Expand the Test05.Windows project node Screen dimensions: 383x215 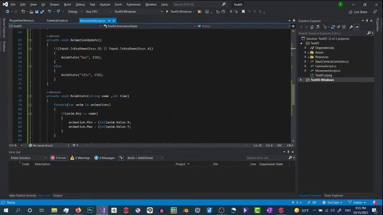click(301, 80)
